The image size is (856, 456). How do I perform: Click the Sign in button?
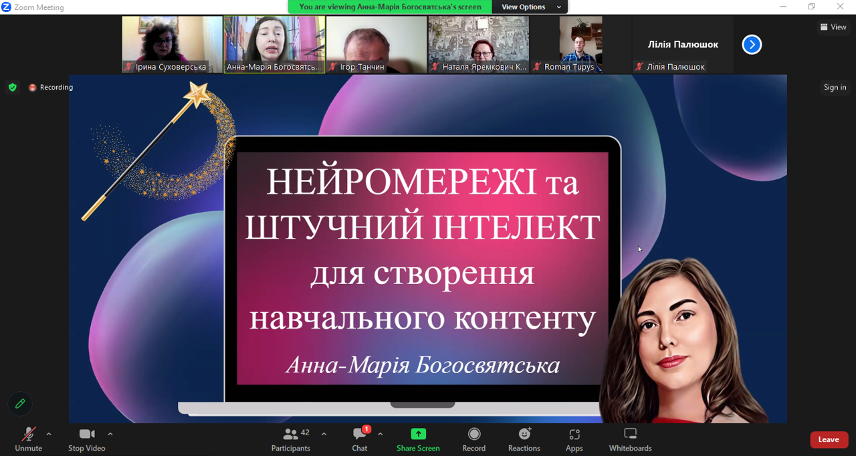pyautogui.click(x=835, y=88)
